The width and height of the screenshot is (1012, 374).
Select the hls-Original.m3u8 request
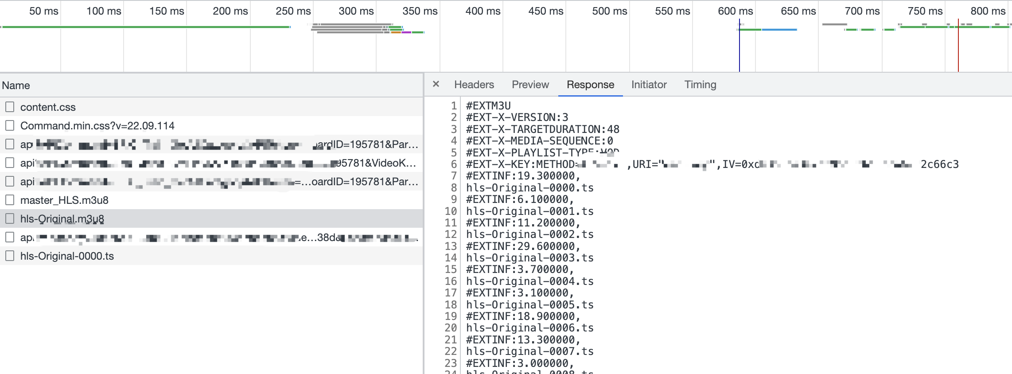click(211, 218)
